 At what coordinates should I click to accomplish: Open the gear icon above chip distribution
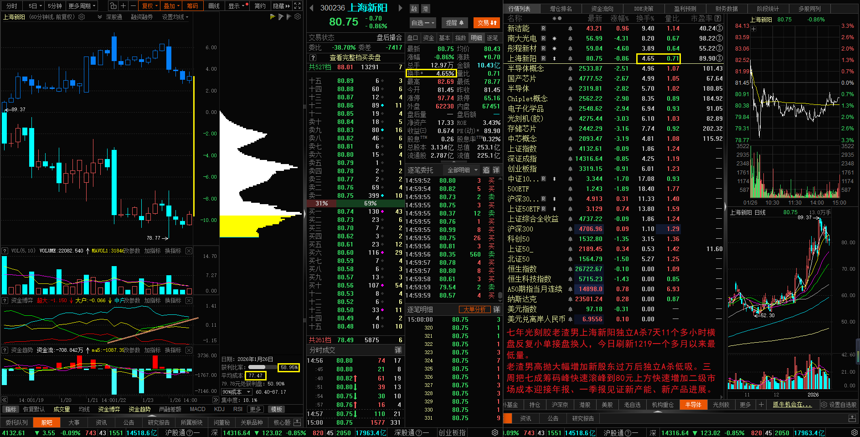(298, 17)
